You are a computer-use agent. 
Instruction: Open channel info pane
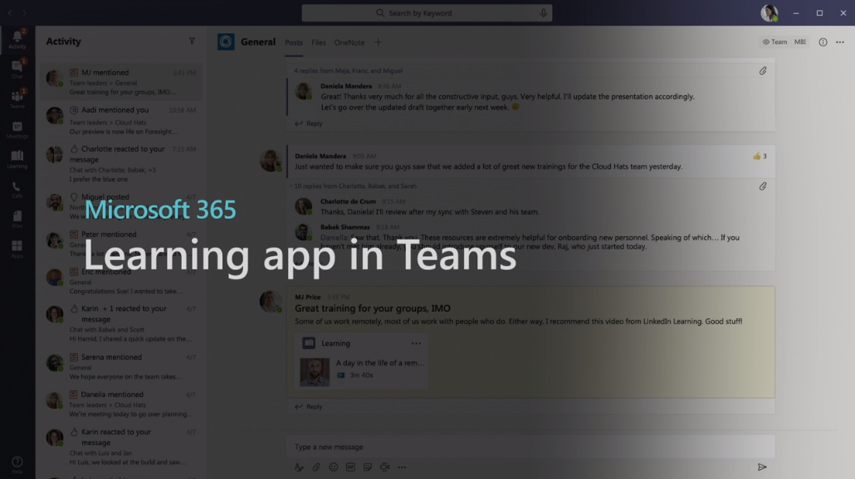click(x=823, y=42)
